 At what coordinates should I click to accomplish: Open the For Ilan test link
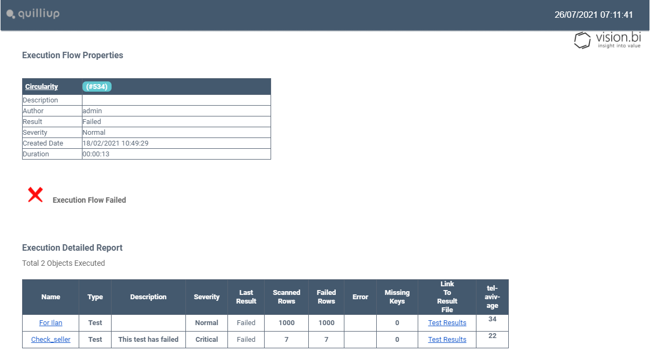pyautogui.click(x=51, y=323)
